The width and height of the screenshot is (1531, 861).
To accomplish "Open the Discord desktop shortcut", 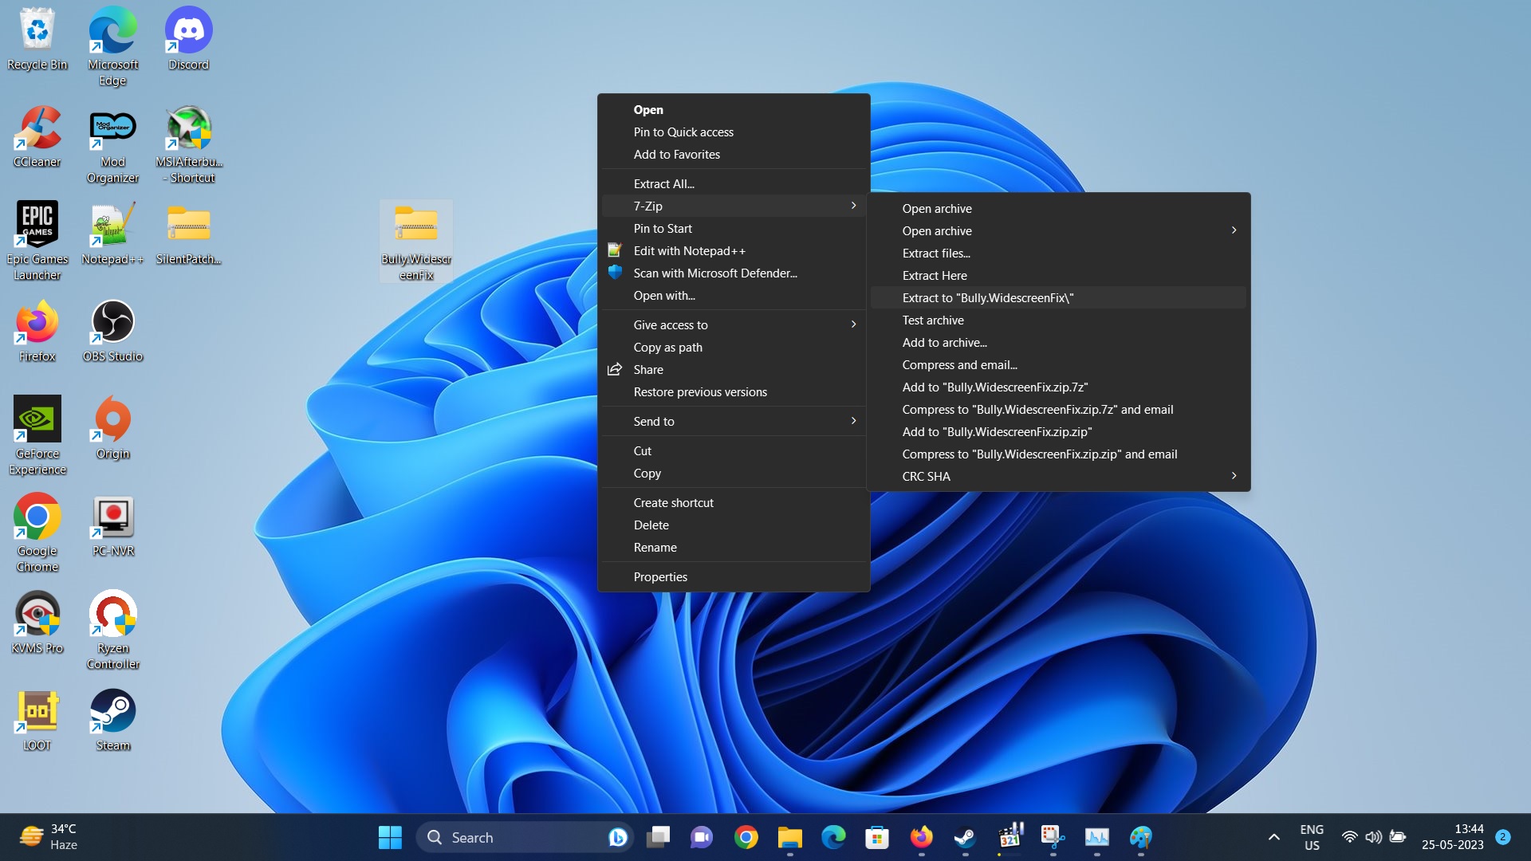I will pyautogui.click(x=188, y=32).
